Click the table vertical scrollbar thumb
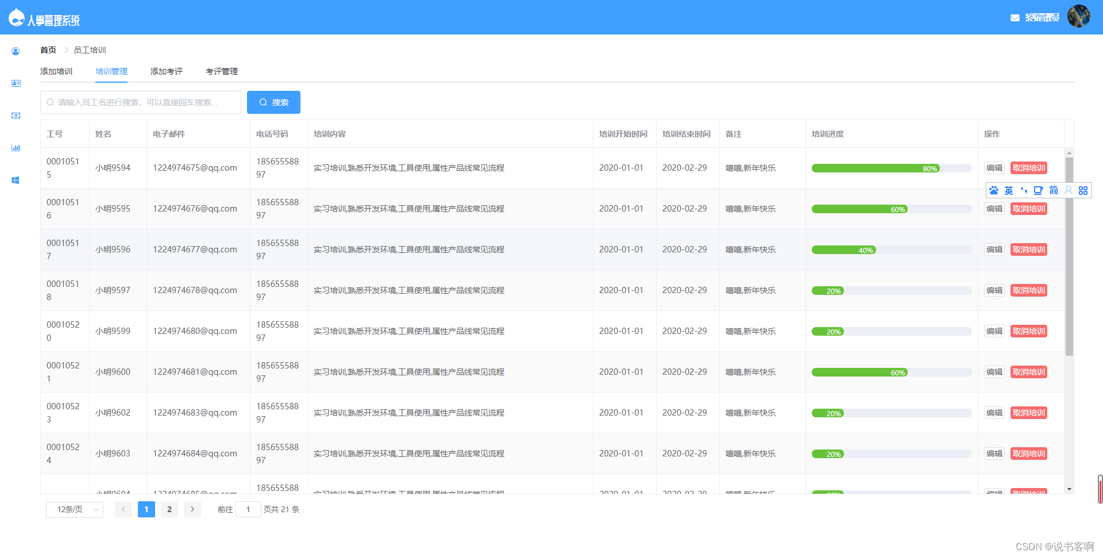The width and height of the screenshot is (1103, 557). [x=1069, y=256]
